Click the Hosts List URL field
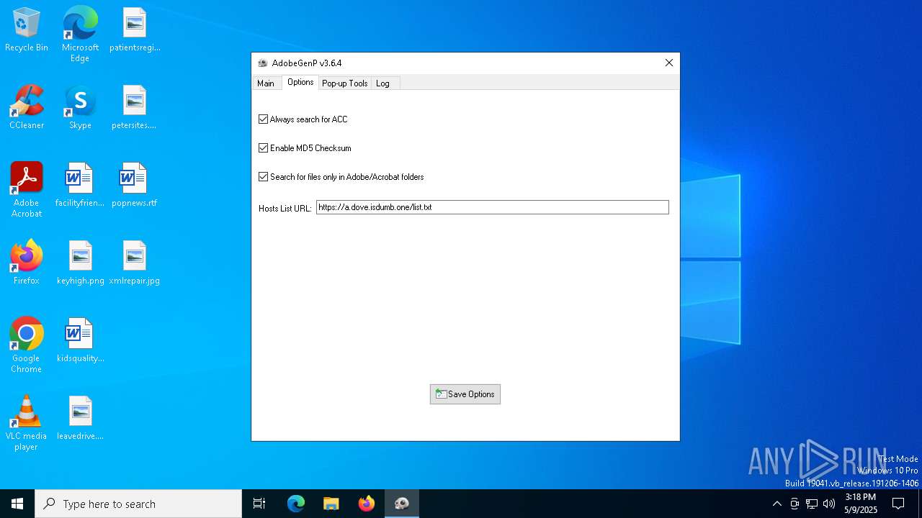 [493, 207]
